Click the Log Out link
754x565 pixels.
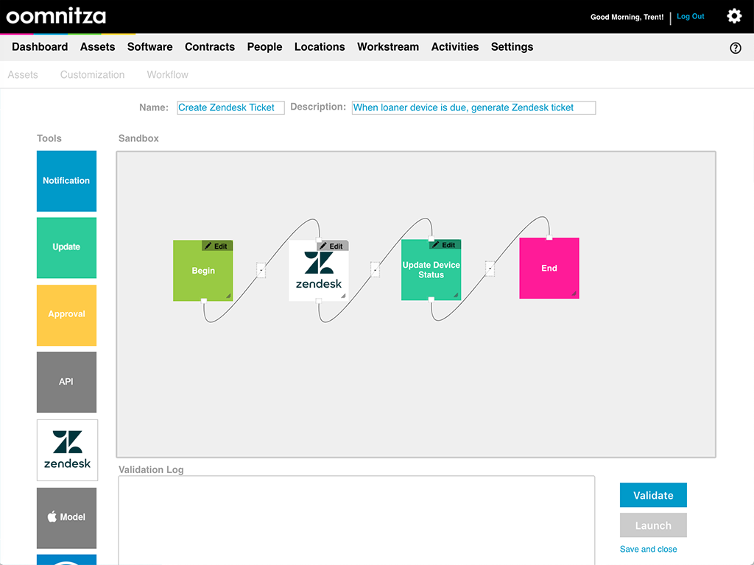coord(690,17)
